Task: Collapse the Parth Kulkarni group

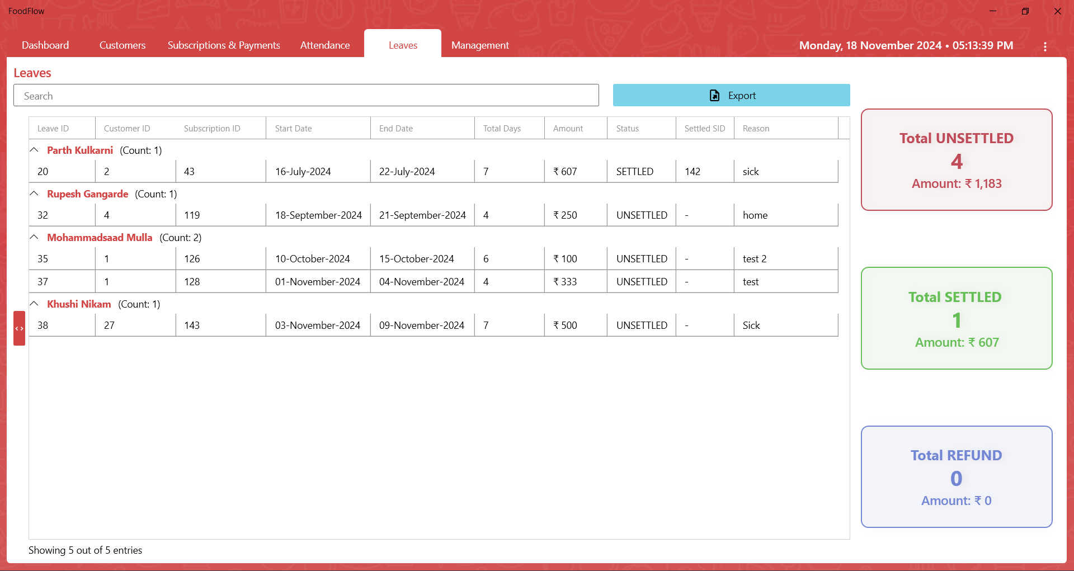Action: [x=34, y=150]
